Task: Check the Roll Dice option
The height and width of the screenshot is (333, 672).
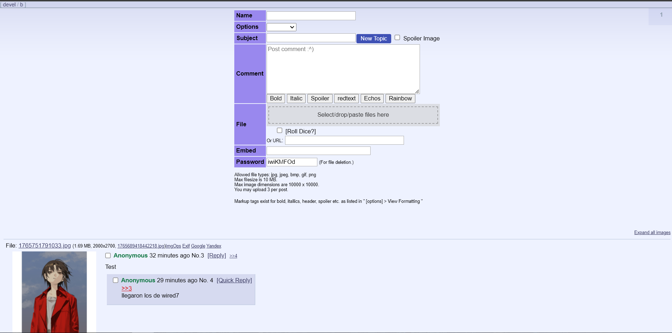Action: coord(280,131)
